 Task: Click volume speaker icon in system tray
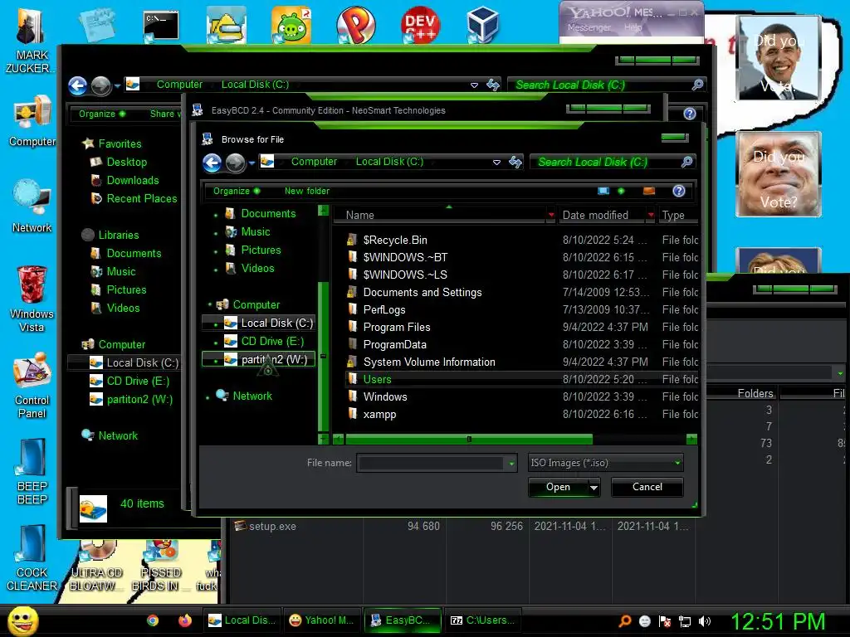[x=705, y=621]
